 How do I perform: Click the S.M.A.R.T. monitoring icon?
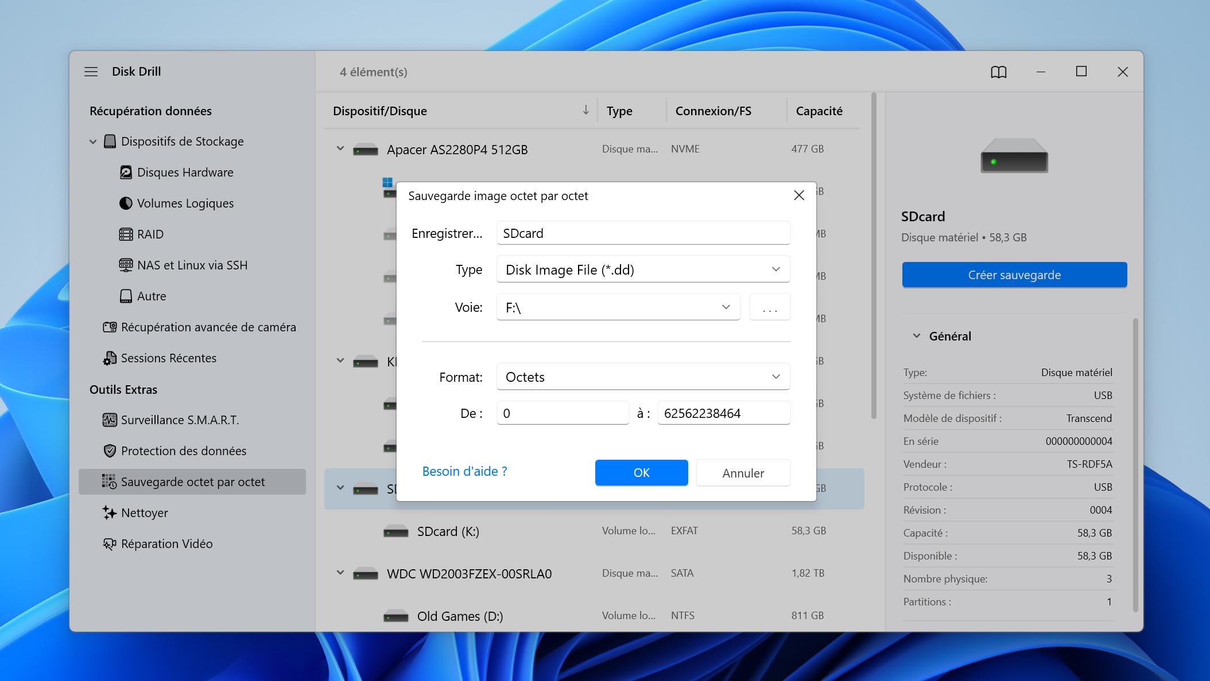point(110,420)
